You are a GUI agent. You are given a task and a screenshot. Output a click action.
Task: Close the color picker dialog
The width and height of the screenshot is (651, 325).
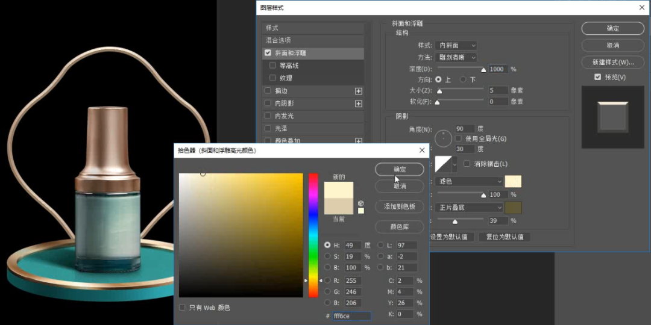coord(422,150)
